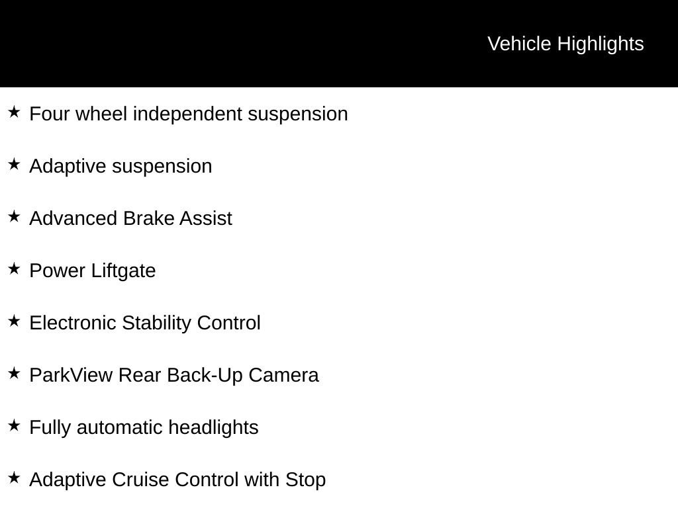Click the Vehicle Highlights title text
The image size is (678, 508).
tap(565, 44)
